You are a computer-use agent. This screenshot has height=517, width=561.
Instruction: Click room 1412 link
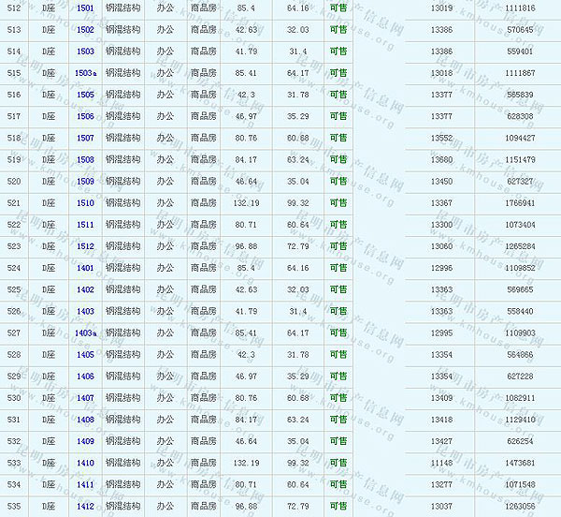(85, 507)
